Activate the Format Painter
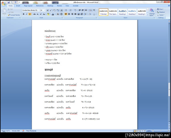 click(14, 15)
